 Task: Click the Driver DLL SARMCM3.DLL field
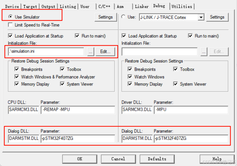(137, 110)
